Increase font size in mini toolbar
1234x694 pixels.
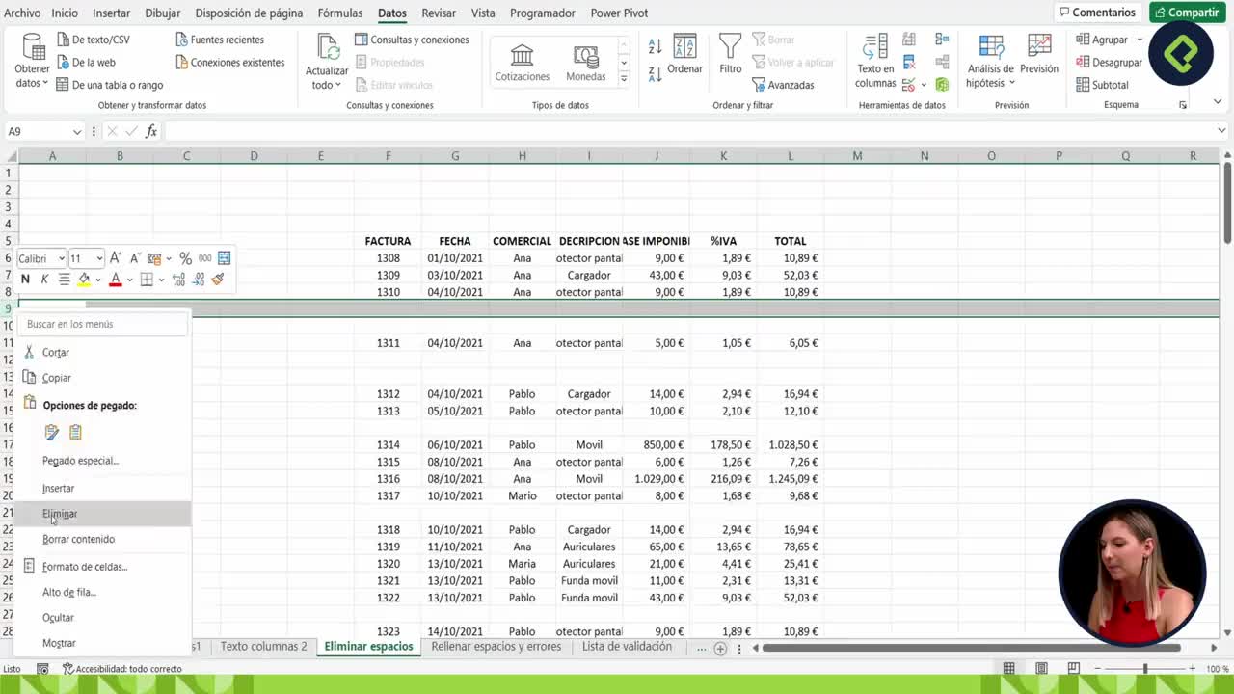click(116, 257)
